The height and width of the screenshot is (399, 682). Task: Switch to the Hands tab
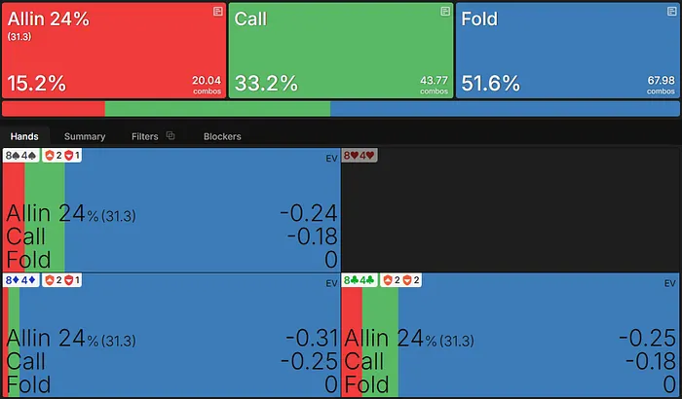tap(24, 136)
